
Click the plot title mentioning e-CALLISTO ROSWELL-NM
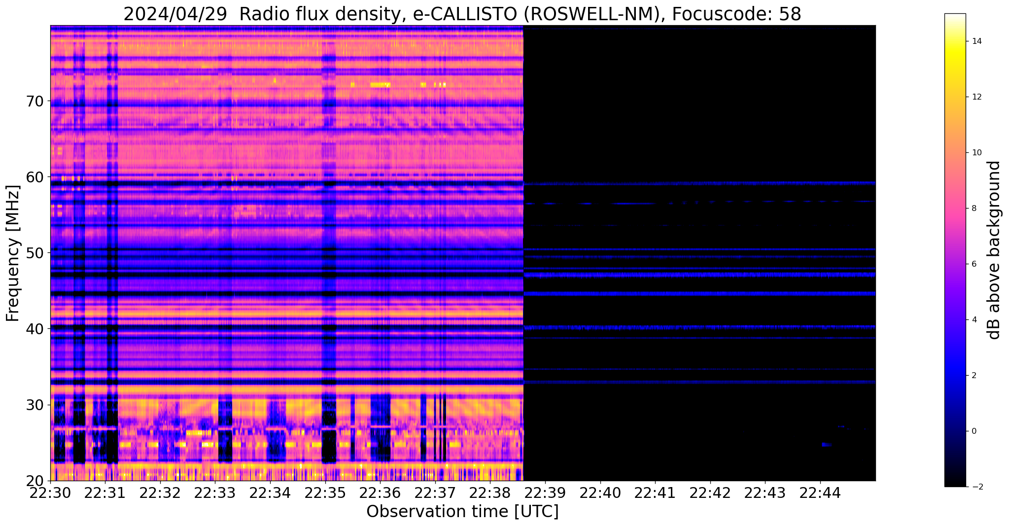pyautogui.click(x=462, y=14)
